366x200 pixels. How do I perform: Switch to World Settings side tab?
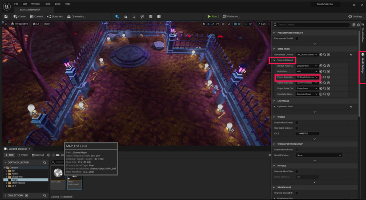point(362,63)
